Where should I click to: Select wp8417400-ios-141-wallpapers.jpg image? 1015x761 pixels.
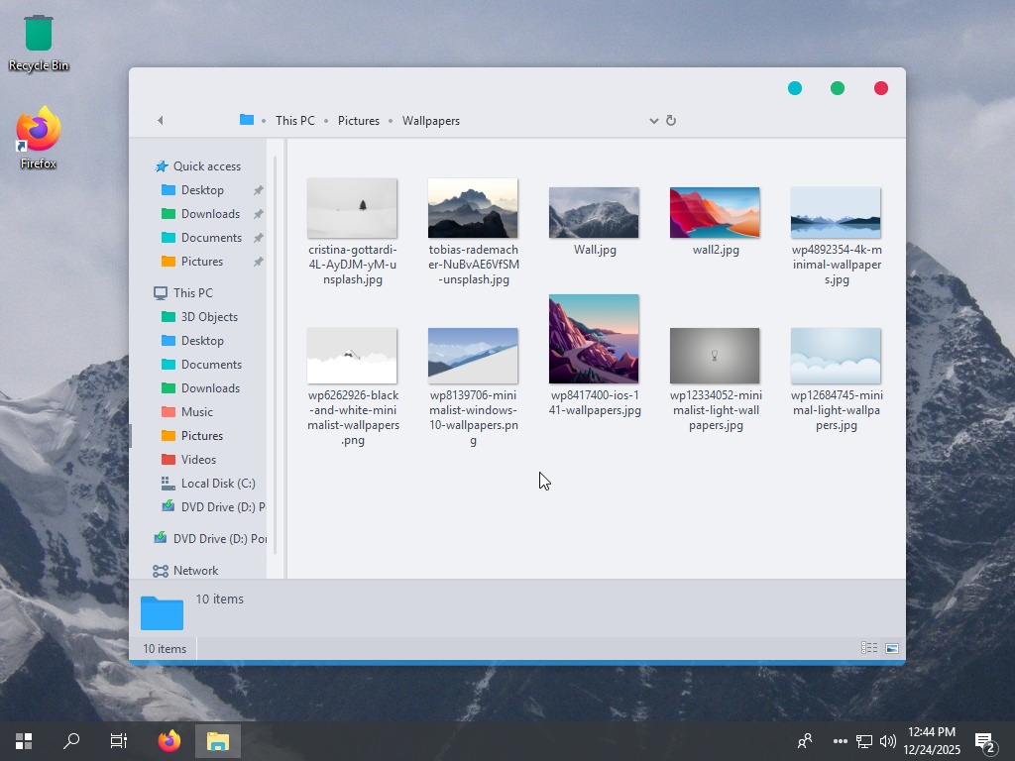coord(594,339)
